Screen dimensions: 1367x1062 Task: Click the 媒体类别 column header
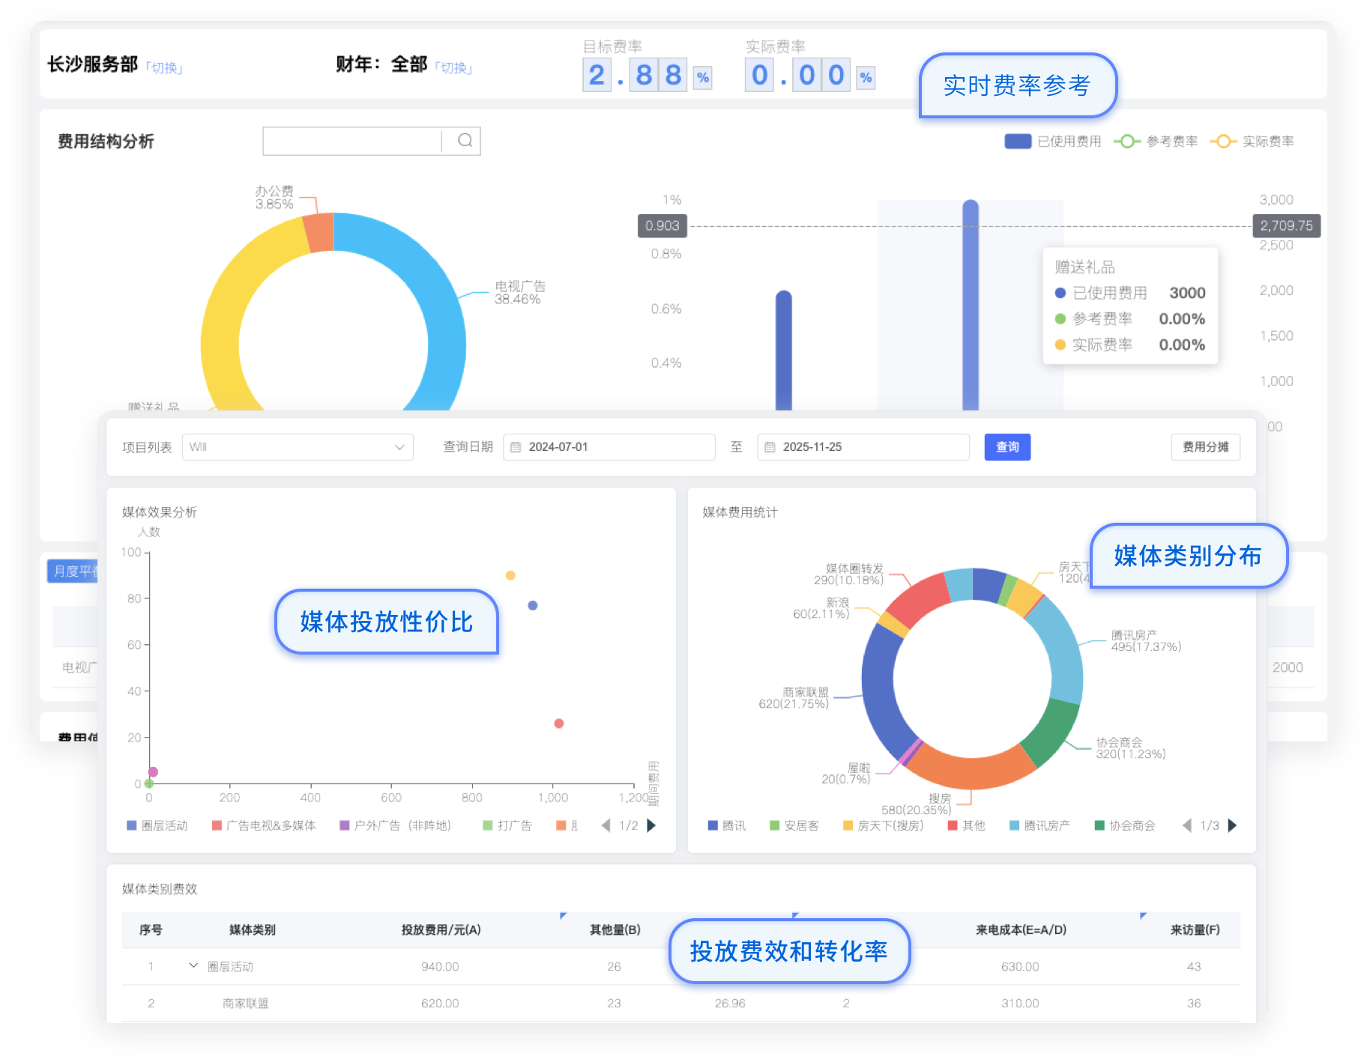coord(252,929)
